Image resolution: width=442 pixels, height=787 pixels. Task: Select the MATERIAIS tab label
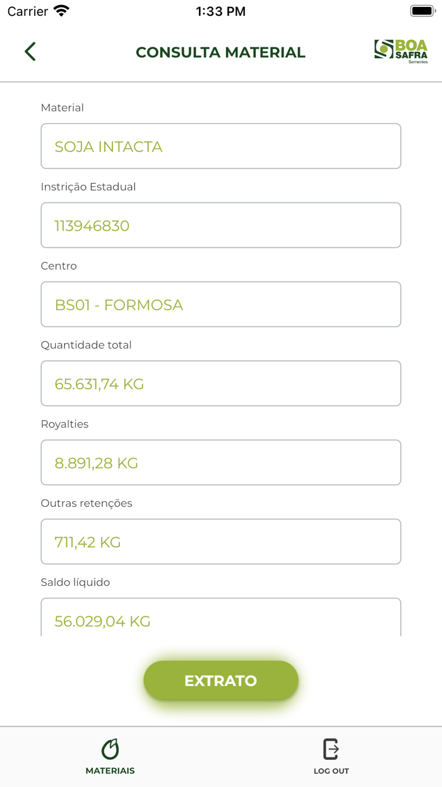(x=110, y=771)
